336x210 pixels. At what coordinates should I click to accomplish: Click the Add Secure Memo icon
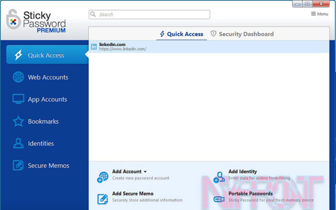click(103, 199)
